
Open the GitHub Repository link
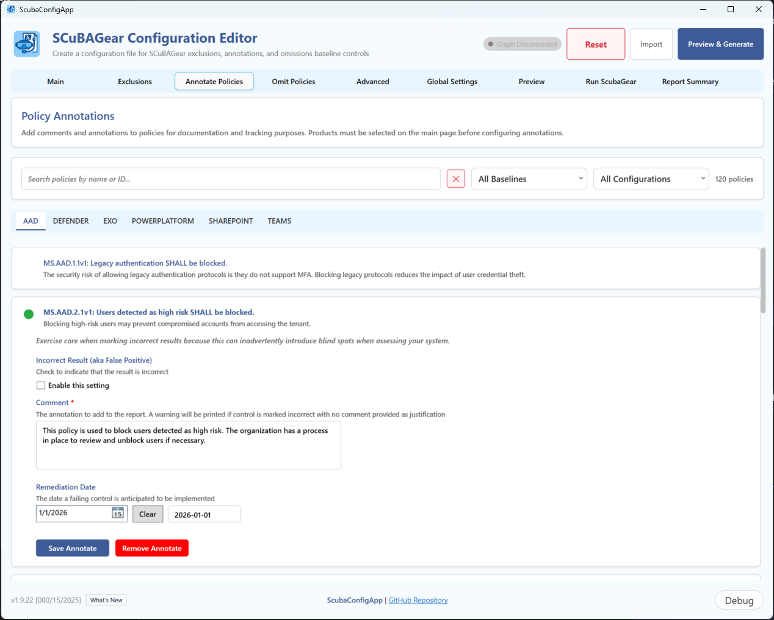pyautogui.click(x=418, y=600)
